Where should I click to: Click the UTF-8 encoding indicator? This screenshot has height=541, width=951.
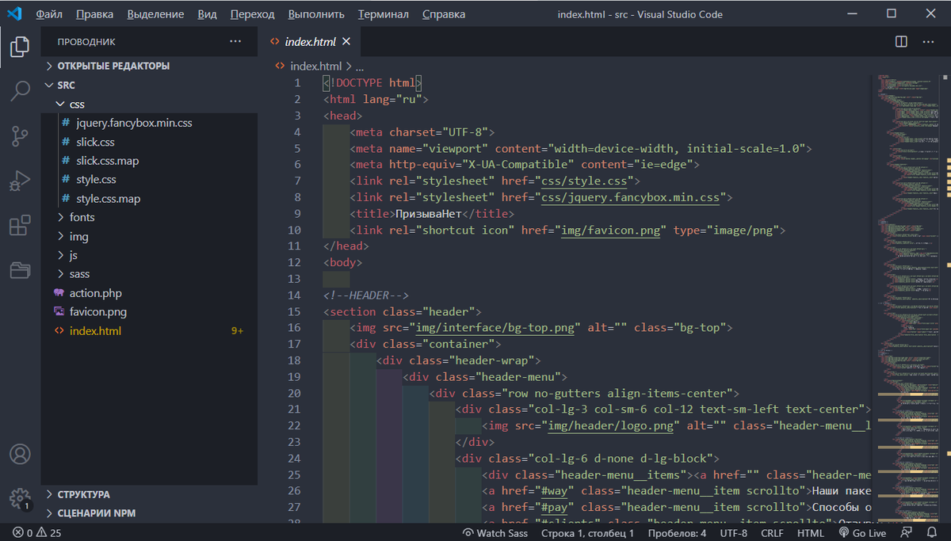point(733,532)
